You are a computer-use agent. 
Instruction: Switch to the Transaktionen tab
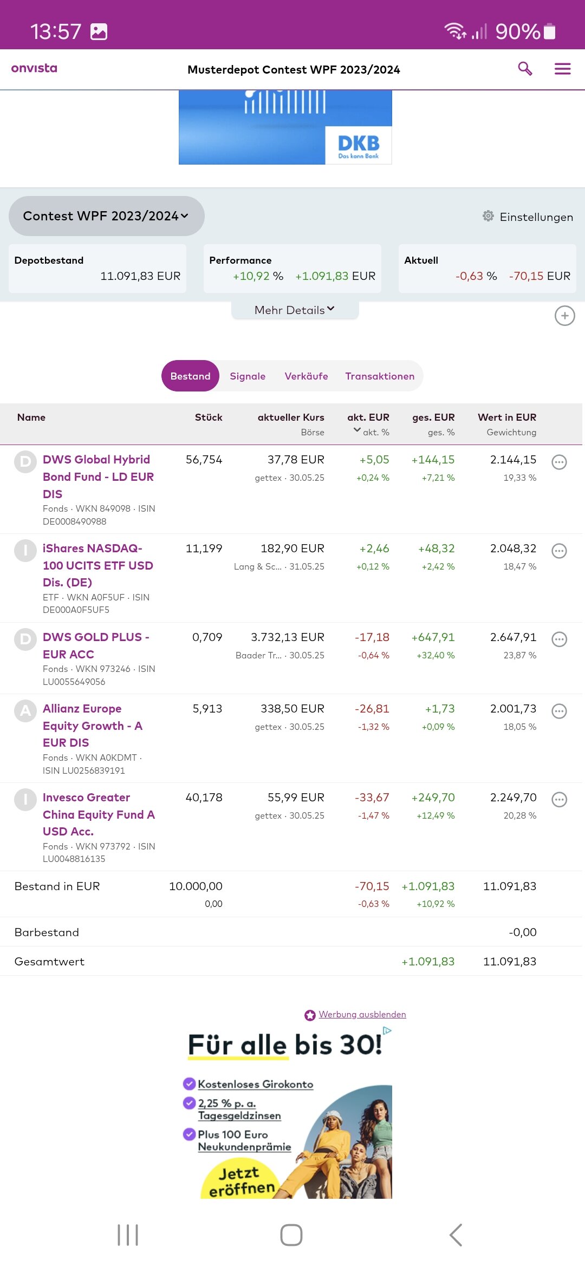[x=380, y=376]
